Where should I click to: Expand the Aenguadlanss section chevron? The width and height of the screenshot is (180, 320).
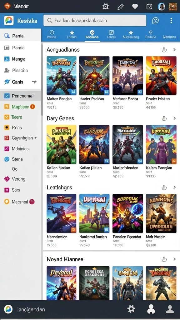pos(174,50)
